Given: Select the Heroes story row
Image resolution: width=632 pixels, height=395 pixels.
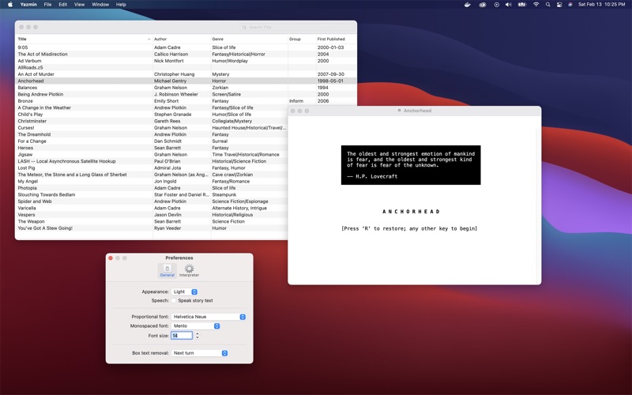Looking at the screenshot, I should [152, 148].
